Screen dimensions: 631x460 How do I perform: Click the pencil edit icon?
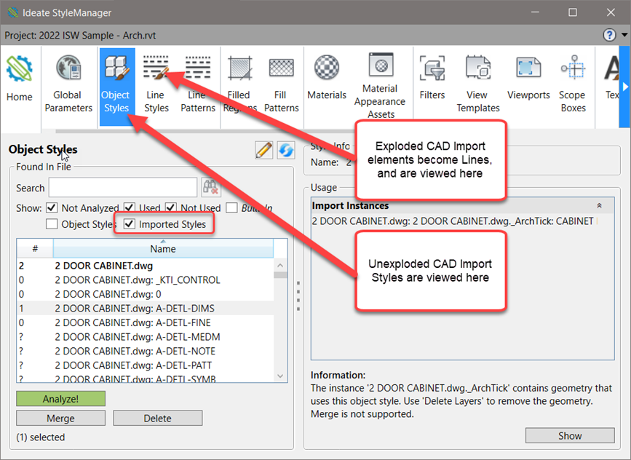[263, 150]
